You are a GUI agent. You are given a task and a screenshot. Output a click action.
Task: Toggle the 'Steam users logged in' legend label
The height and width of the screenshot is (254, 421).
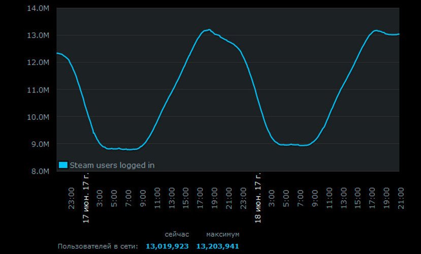pyautogui.click(x=112, y=165)
